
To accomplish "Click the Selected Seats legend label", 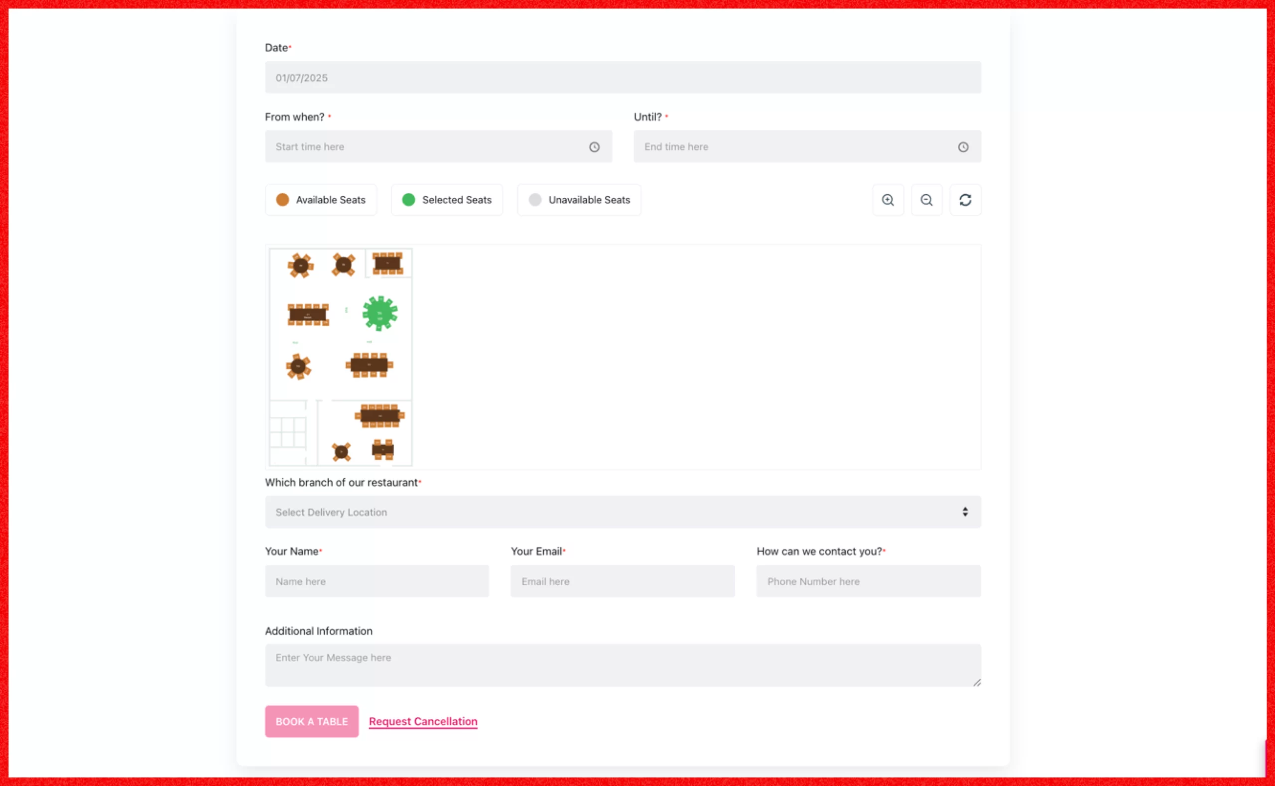I will click(x=457, y=200).
